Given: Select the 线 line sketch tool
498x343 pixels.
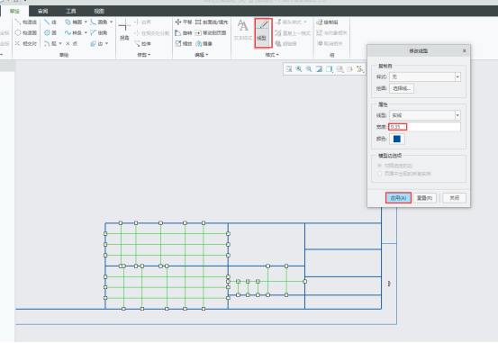Looking at the screenshot, I should 50,23.
